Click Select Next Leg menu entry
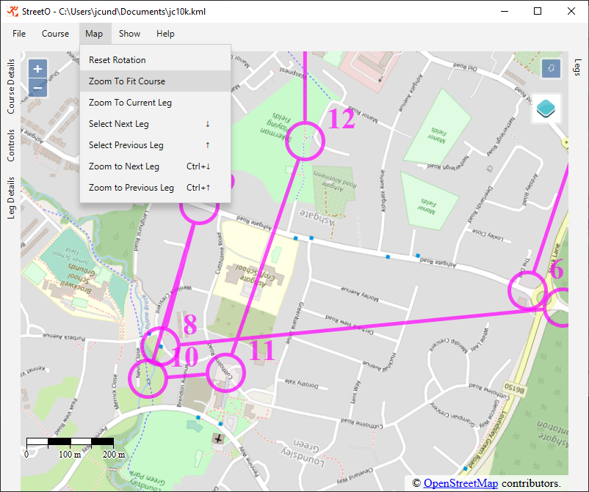Screen dimensions: 589x492 pos(118,124)
